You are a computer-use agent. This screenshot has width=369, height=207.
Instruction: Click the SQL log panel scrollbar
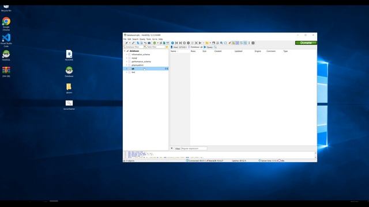tap(315, 155)
